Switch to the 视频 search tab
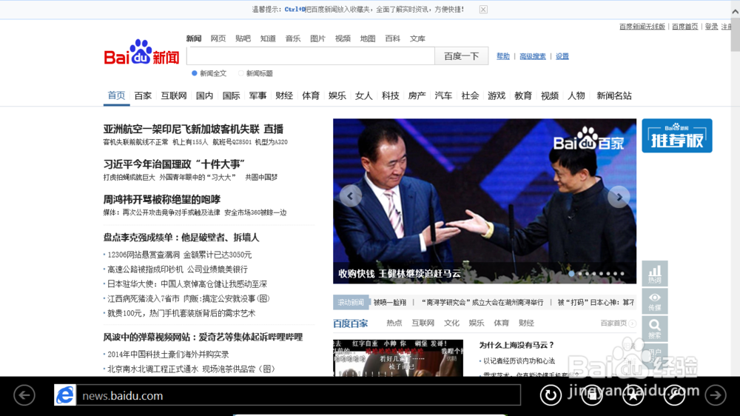 pyautogui.click(x=343, y=38)
